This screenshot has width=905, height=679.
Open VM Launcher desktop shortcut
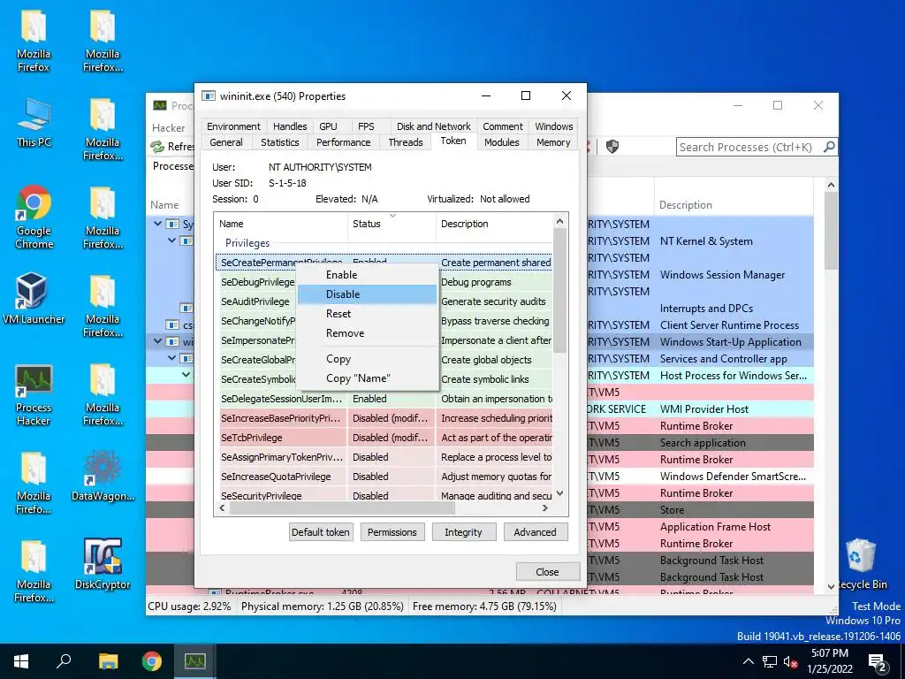pos(34,299)
